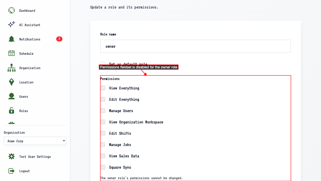The image size is (321, 181).
Task: Click the AI Assistant sparkle icon
Action: tap(12, 25)
